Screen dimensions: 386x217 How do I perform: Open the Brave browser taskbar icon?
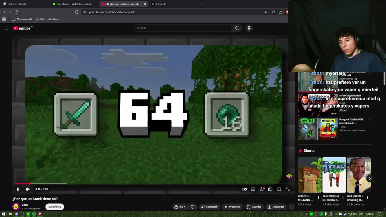coord(40,214)
